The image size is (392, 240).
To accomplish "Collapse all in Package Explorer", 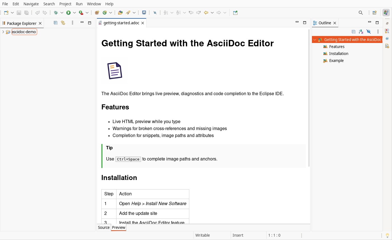I will click(55, 23).
